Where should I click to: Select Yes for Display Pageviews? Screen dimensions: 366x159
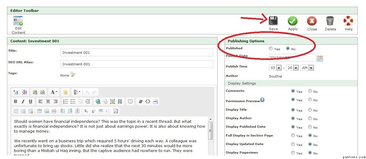click(293, 153)
